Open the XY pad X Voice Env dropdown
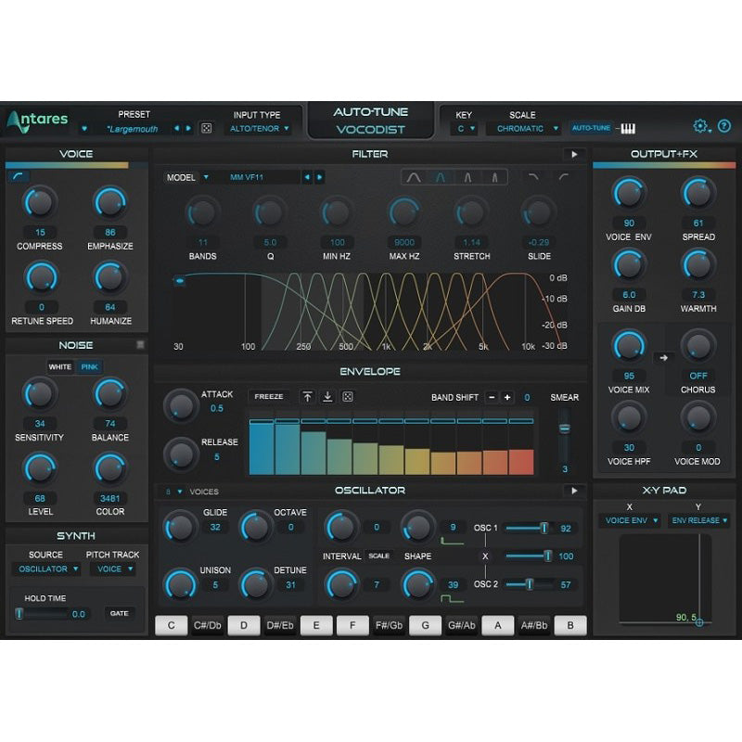This screenshot has width=742, height=742. (631, 520)
